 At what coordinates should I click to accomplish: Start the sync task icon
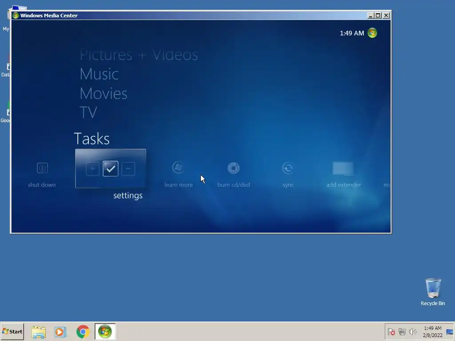click(288, 168)
